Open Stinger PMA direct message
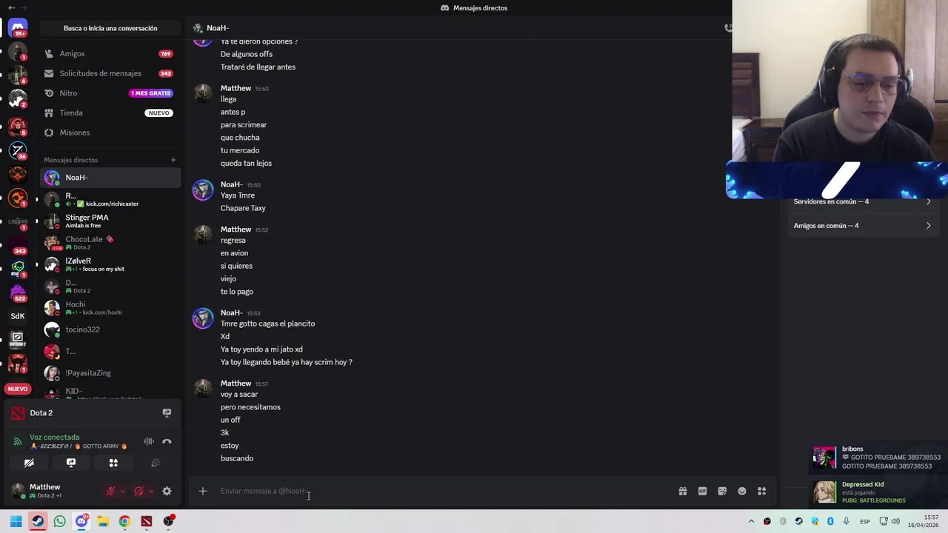948x533 pixels. [110, 221]
